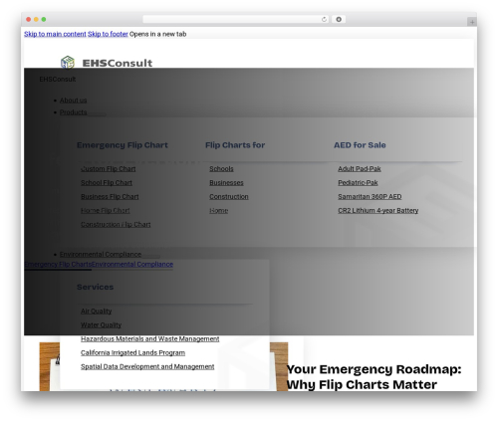The width and height of the screenshot is (498, 421).
Task: Open California Irrigated Lands Program link
Action: click(132, 353)
